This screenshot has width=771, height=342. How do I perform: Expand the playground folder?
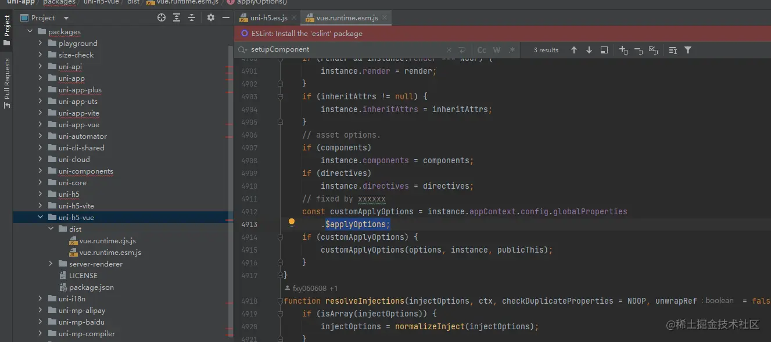coord(40,43)
